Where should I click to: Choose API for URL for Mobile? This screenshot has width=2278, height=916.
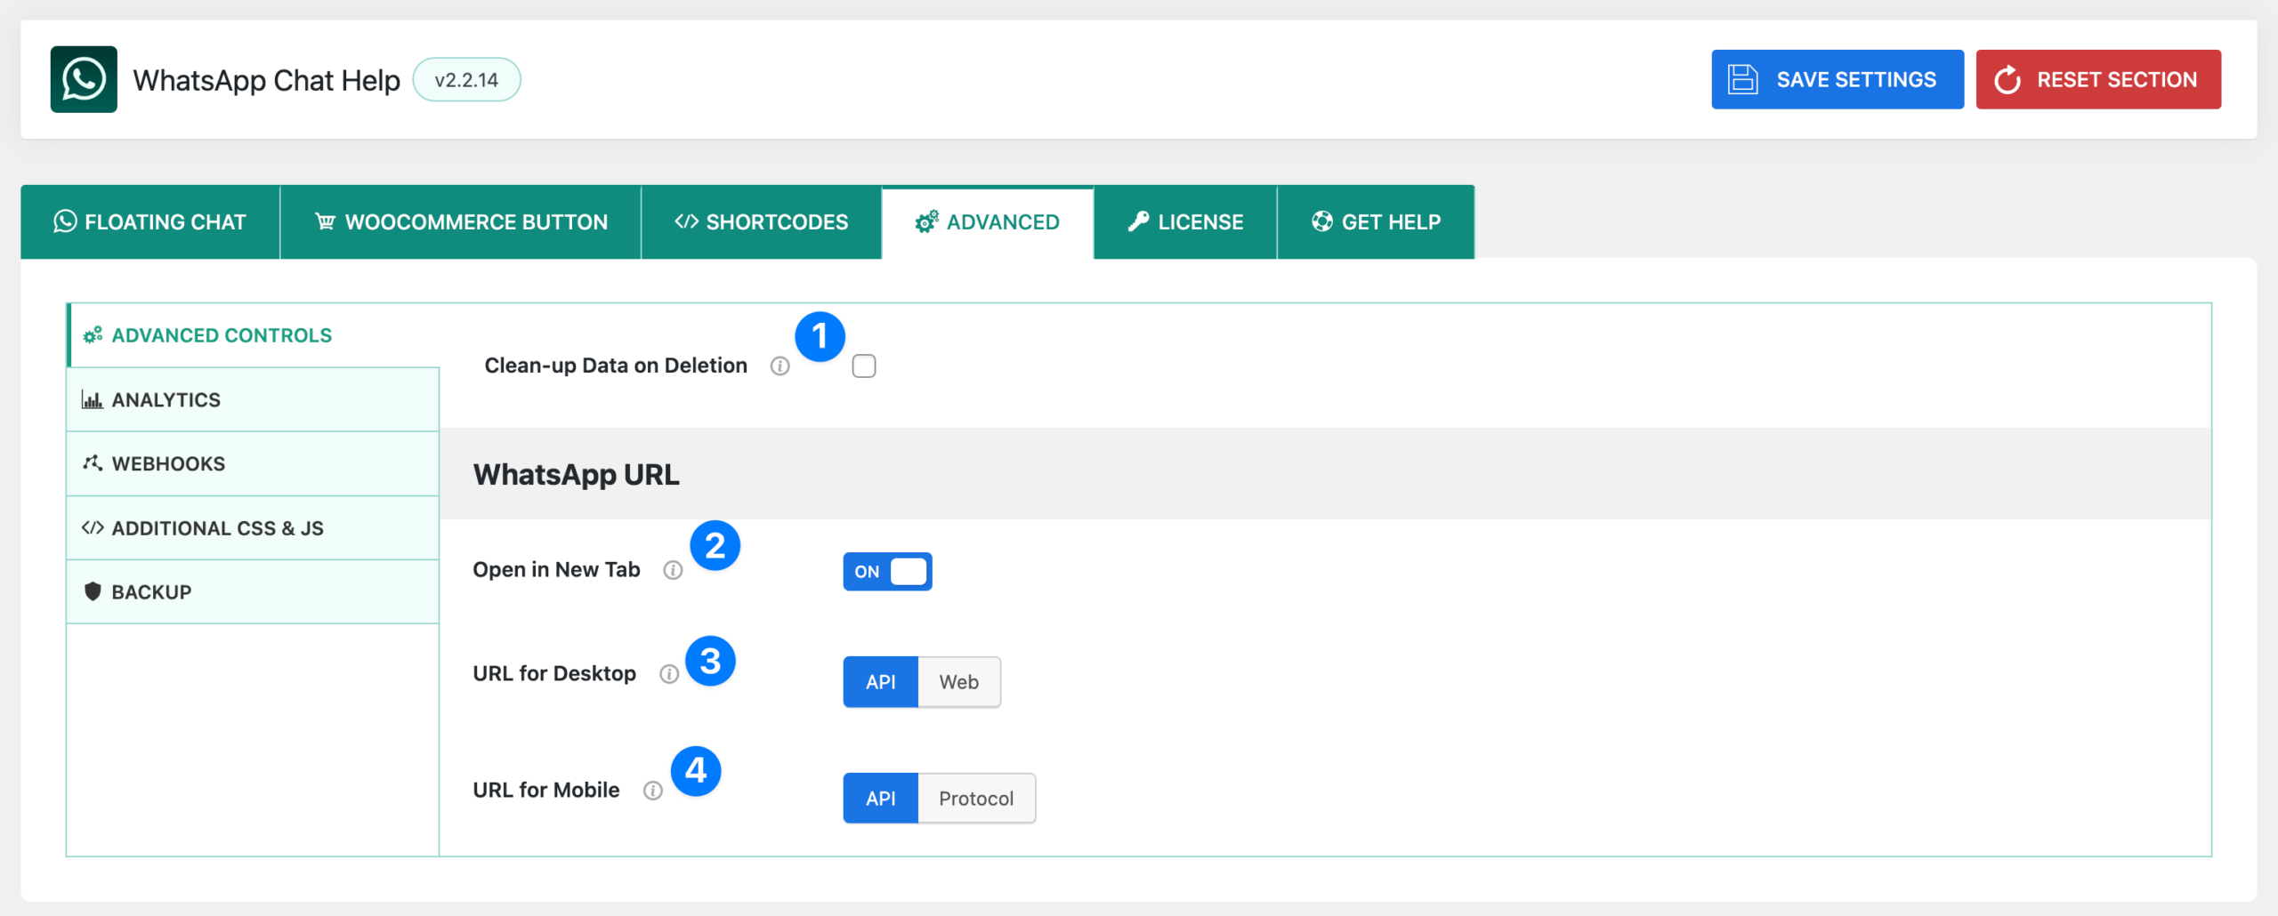[880, 799]
